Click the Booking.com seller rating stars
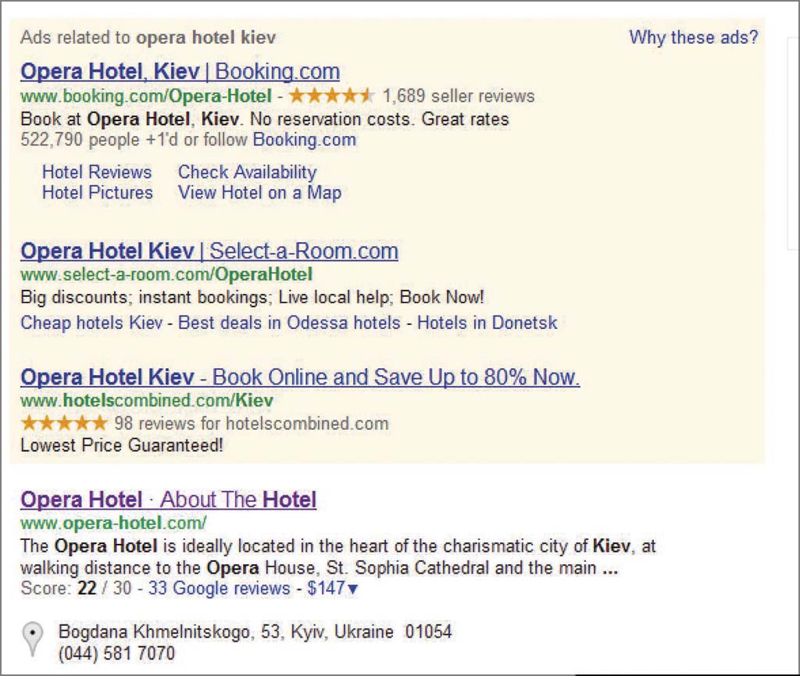Screen dimensions: 800x676 click(x=331, y=95)
